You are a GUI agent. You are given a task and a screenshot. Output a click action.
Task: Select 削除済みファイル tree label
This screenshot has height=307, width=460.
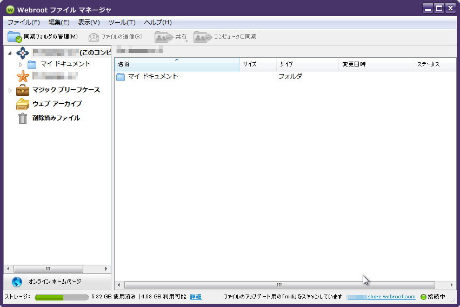[56, 118]
